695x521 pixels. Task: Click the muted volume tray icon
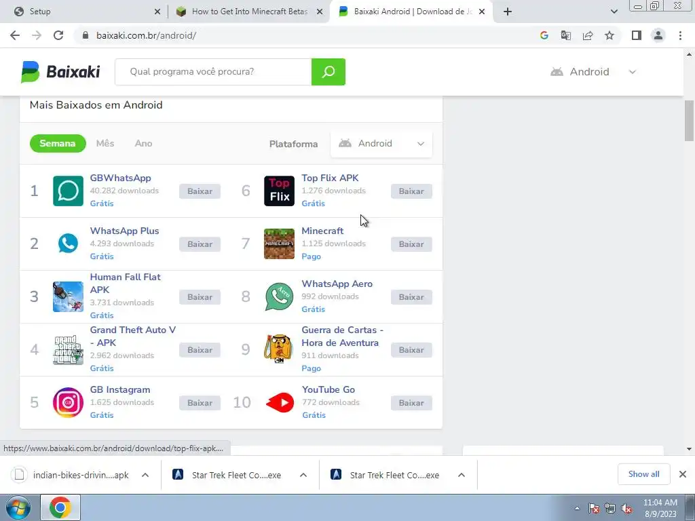click(x=626, y=509)
